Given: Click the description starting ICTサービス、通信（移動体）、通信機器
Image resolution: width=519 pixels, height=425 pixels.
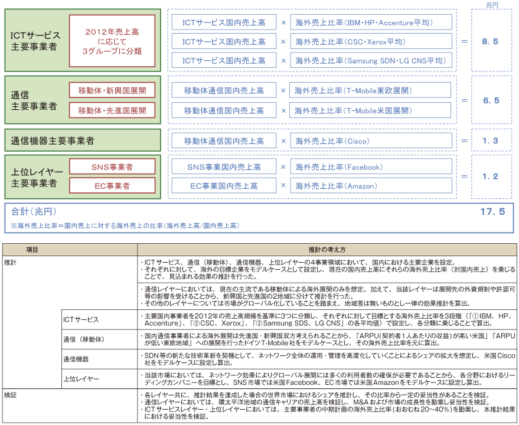Looking at the screenshot, I should coord(328,269).
